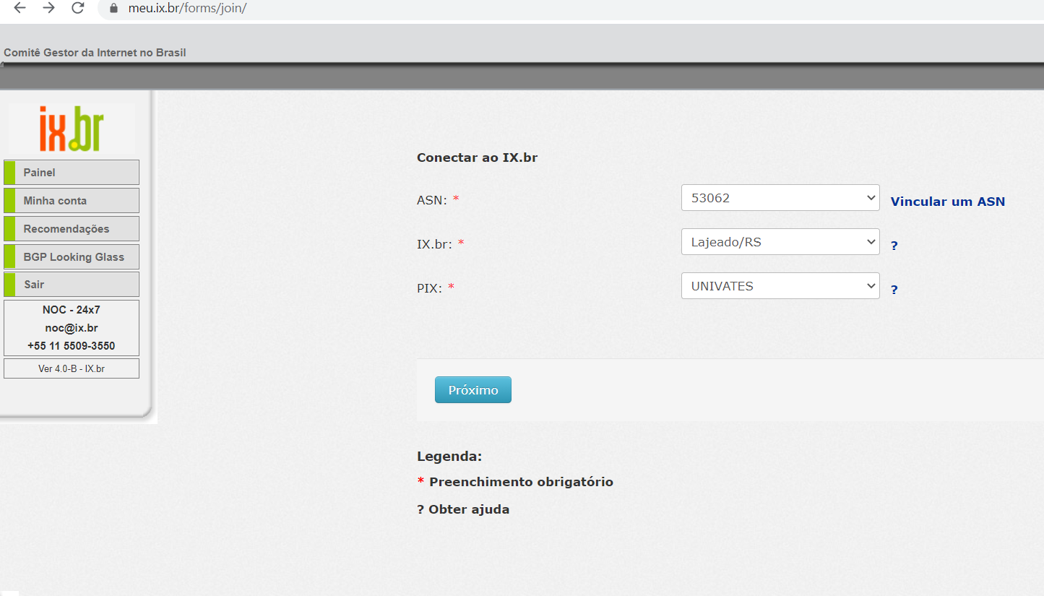Click the ASN: field label

[432, 200]
